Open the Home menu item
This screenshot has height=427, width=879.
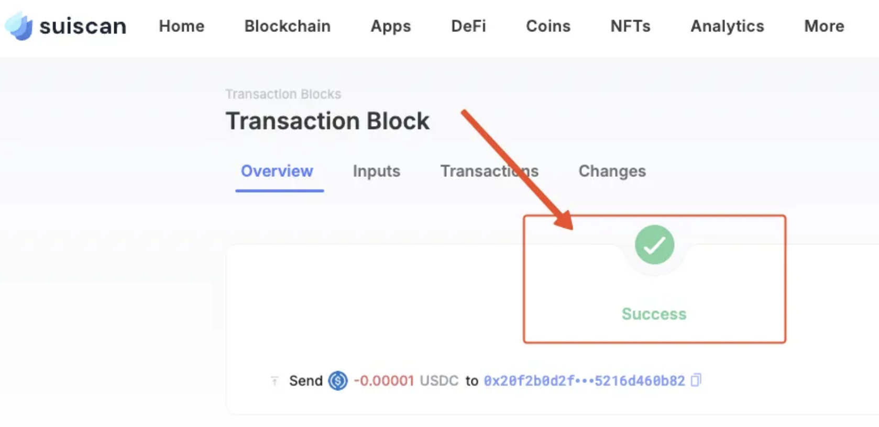182,26
